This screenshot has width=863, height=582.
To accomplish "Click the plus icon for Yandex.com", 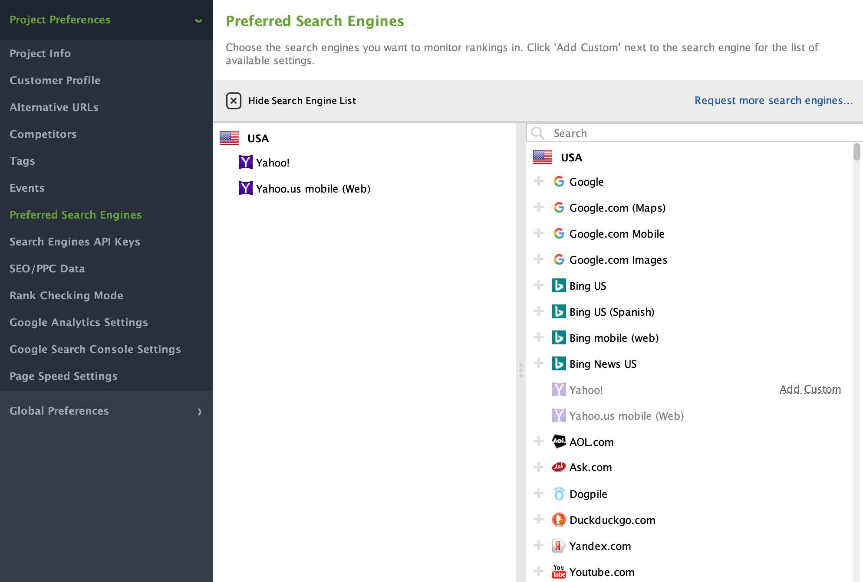I will coord(539,546).
